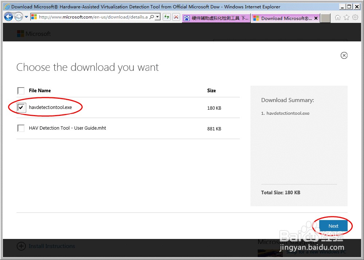Maximize the Internet Explorer window

(349, 7)
